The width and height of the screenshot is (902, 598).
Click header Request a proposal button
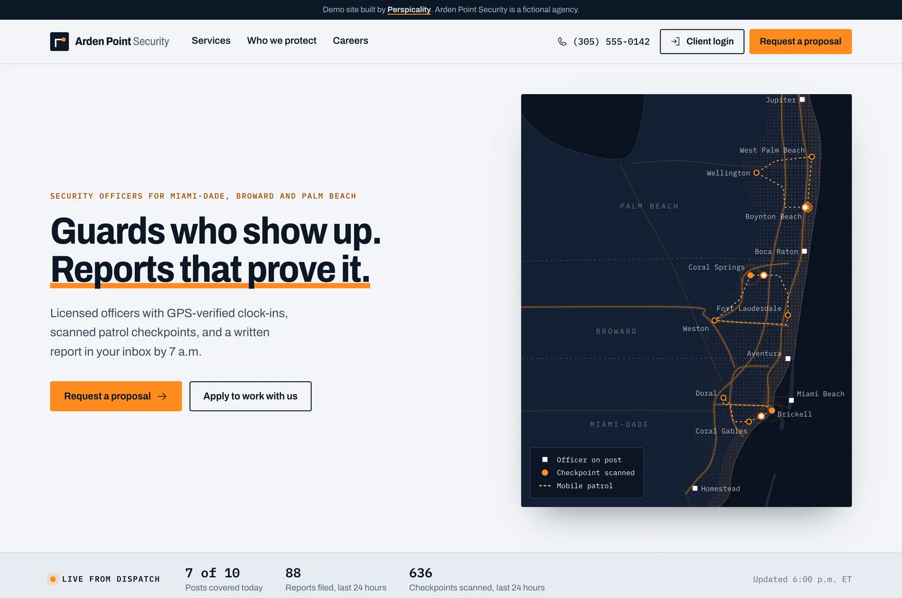pos(801,42)
